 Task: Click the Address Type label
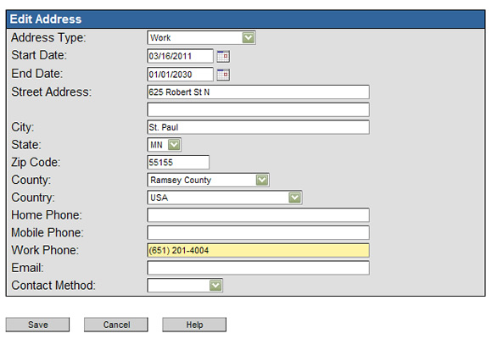point(48,37)
